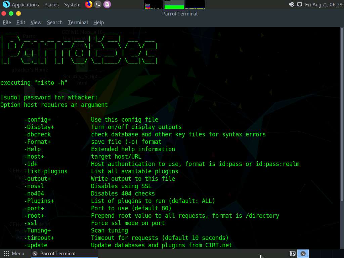Click 'Disables 404 checks' description
The image size is (344, 258).
point(123,193)
